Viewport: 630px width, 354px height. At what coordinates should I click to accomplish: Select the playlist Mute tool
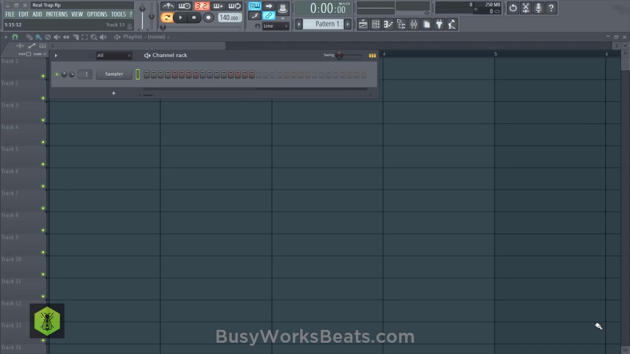point(57,37)
